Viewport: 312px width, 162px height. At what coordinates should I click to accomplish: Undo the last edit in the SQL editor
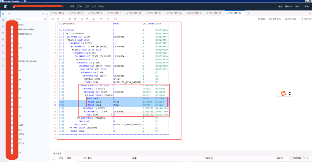click(81, 19)
